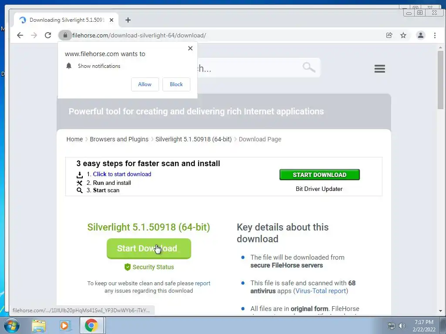Screen dimensions: 446x334
Task: Click the Start Download Silverlight button
Action: pyautogui.click(x=149, y=248)
